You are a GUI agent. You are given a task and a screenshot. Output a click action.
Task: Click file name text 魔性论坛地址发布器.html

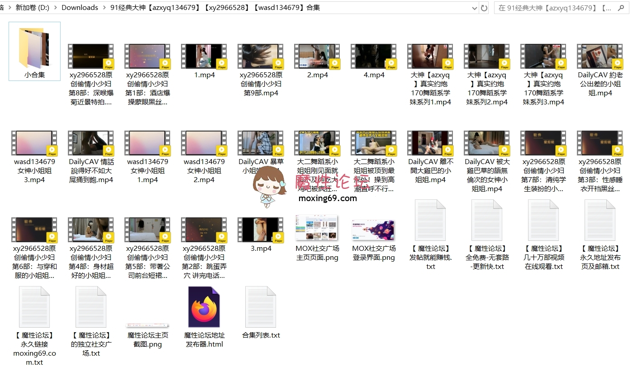[205, 340]
